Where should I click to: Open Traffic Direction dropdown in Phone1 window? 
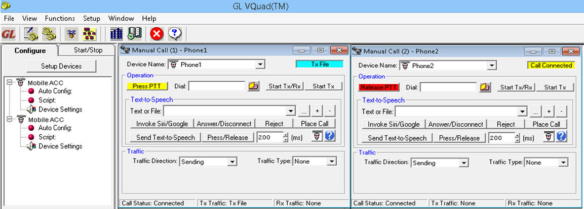coord(232,162)
